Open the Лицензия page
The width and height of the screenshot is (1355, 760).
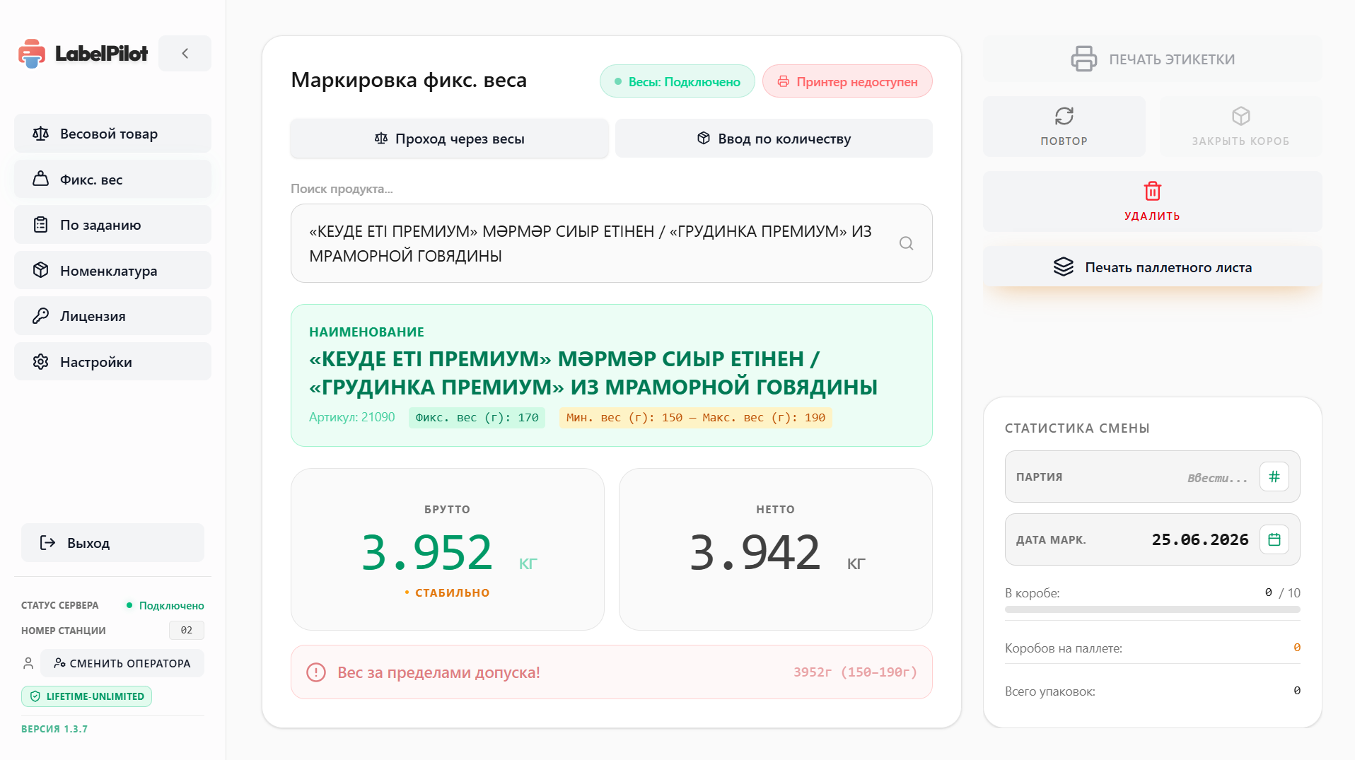tap(112, 316)
